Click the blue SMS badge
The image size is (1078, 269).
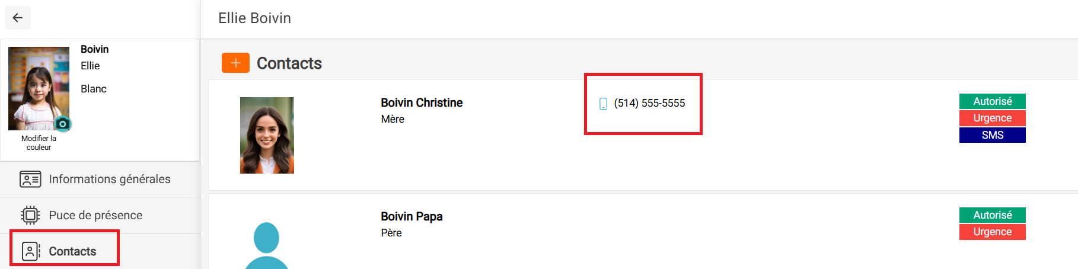click(x=992, y=135)
